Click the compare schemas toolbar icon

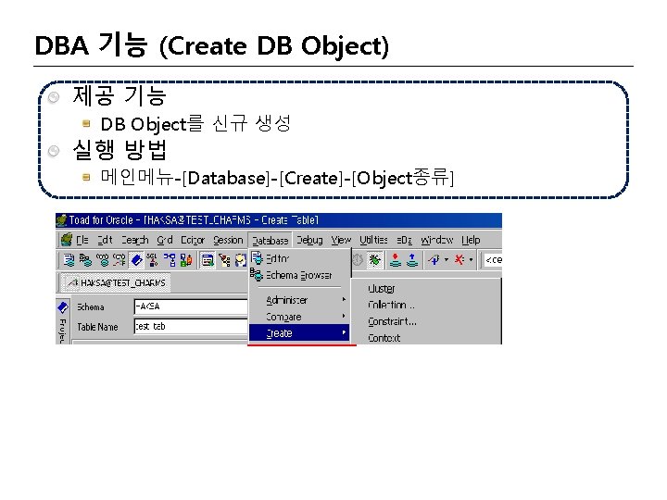(186, 260)
